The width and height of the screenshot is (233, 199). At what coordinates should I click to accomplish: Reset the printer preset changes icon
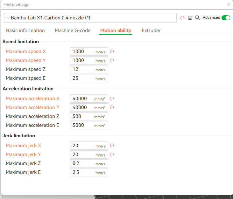(182, 18)
